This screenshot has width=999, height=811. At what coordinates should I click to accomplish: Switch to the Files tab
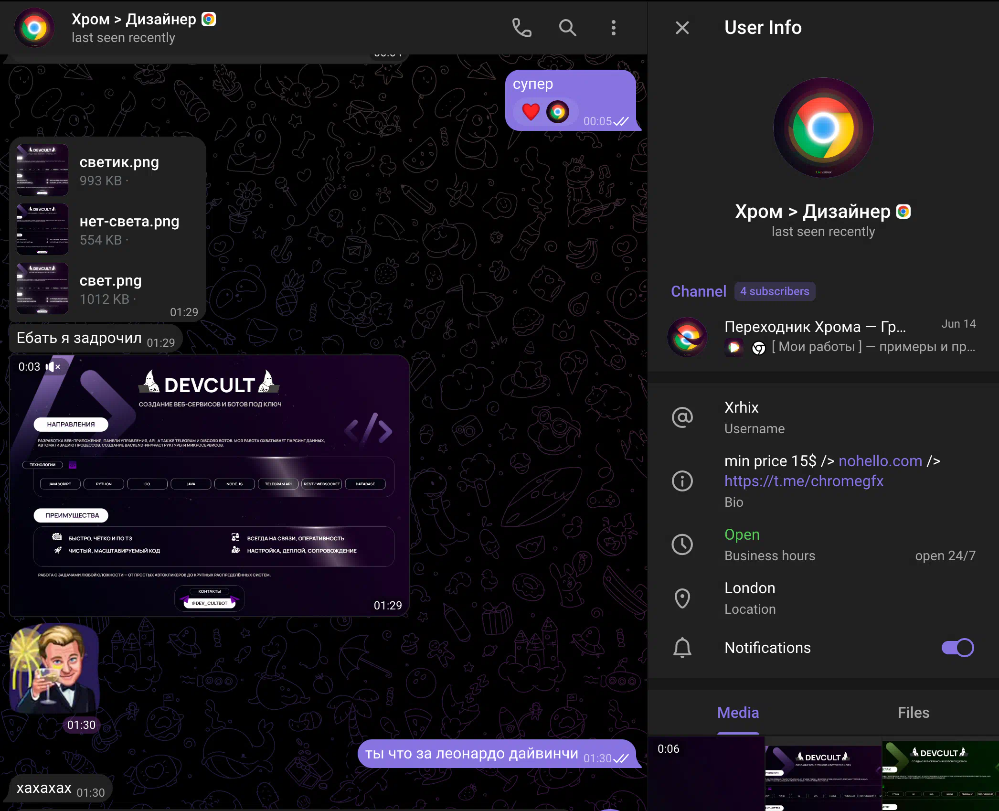pos(913,713)
